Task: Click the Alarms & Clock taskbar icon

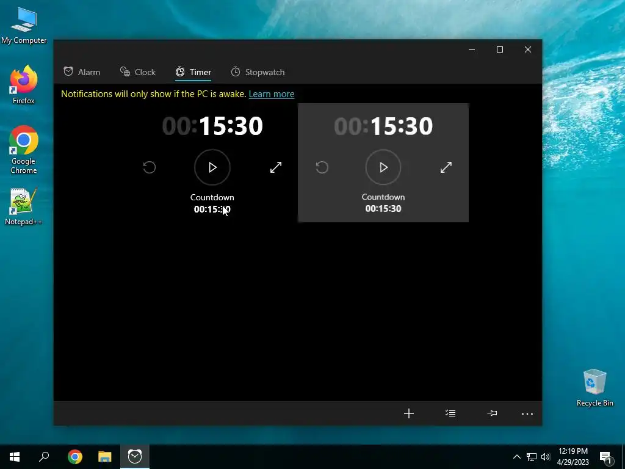Action: pyautogui.click(x=135, y=457)
